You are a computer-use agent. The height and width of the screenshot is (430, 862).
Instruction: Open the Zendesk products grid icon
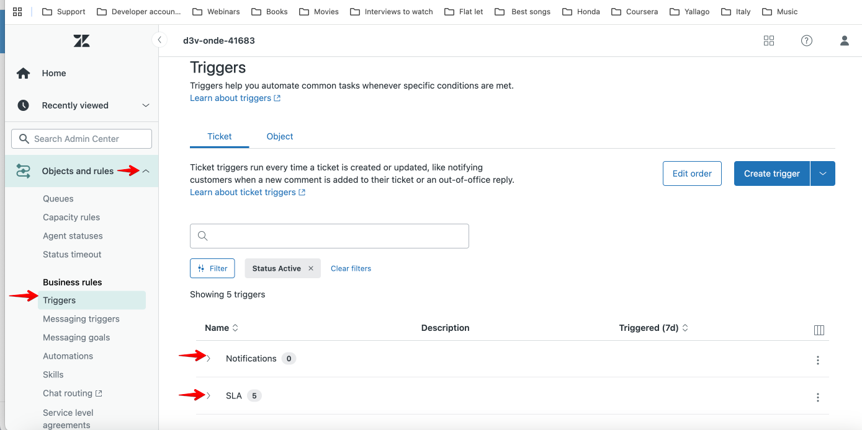[x=769, y=41]
